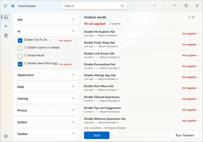The image size is (203, 142).
Task: Click inside the Search input field
Action: 94,6
